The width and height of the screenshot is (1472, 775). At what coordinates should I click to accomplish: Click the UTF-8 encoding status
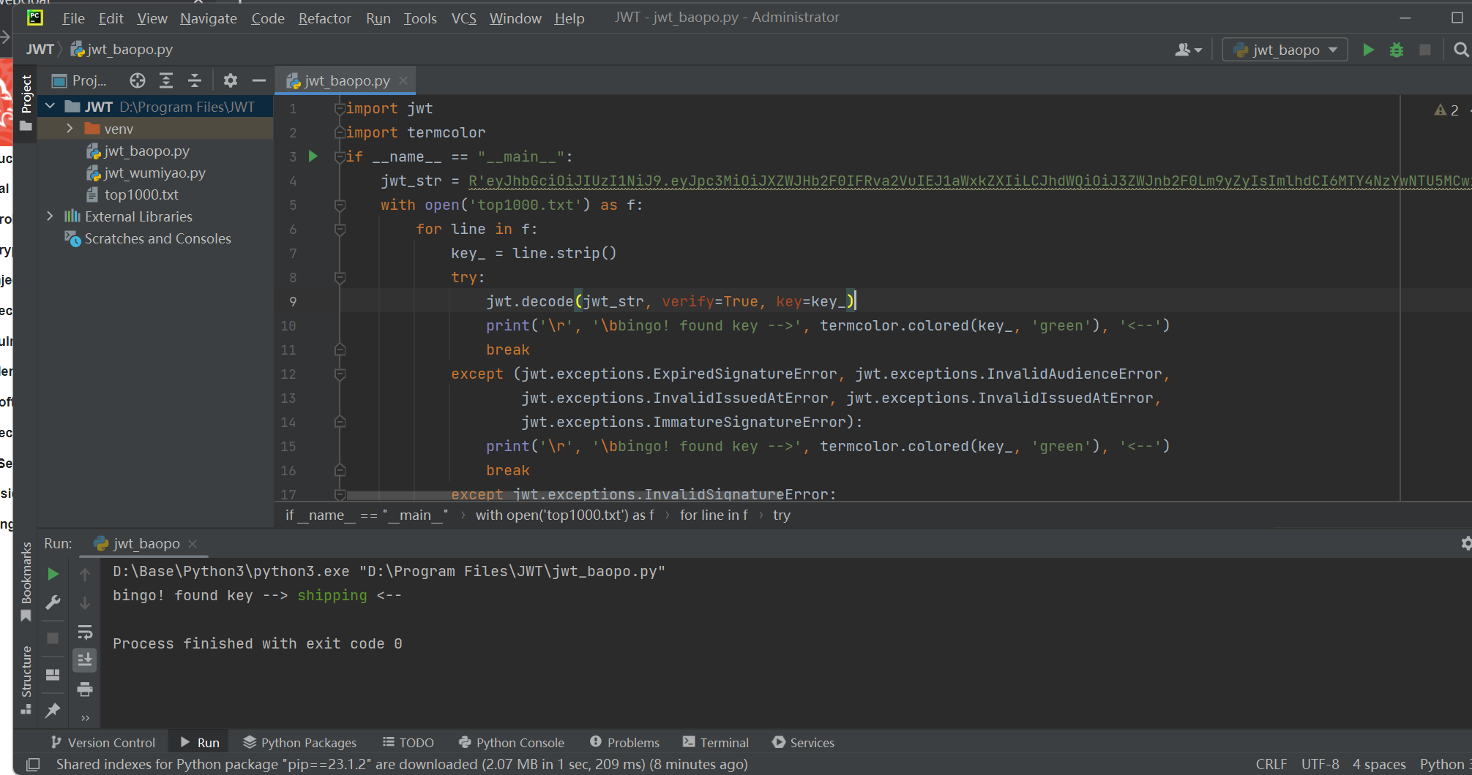coord(1320,764)
